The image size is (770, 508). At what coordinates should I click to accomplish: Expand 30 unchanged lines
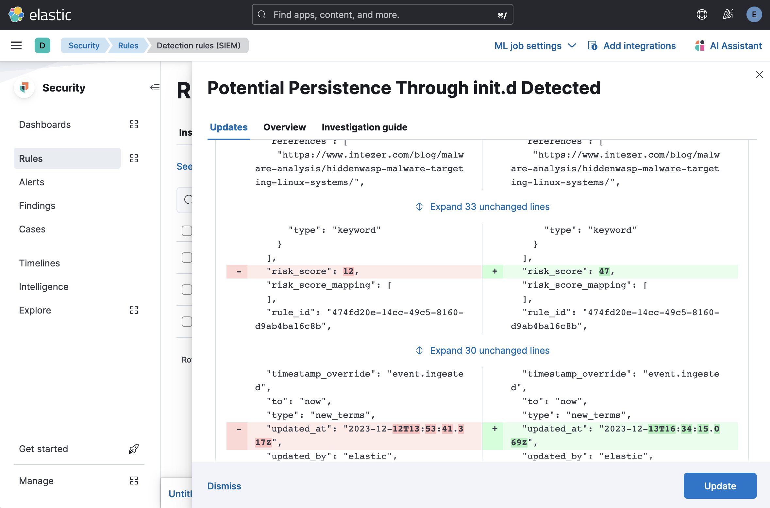click(490, 350)
